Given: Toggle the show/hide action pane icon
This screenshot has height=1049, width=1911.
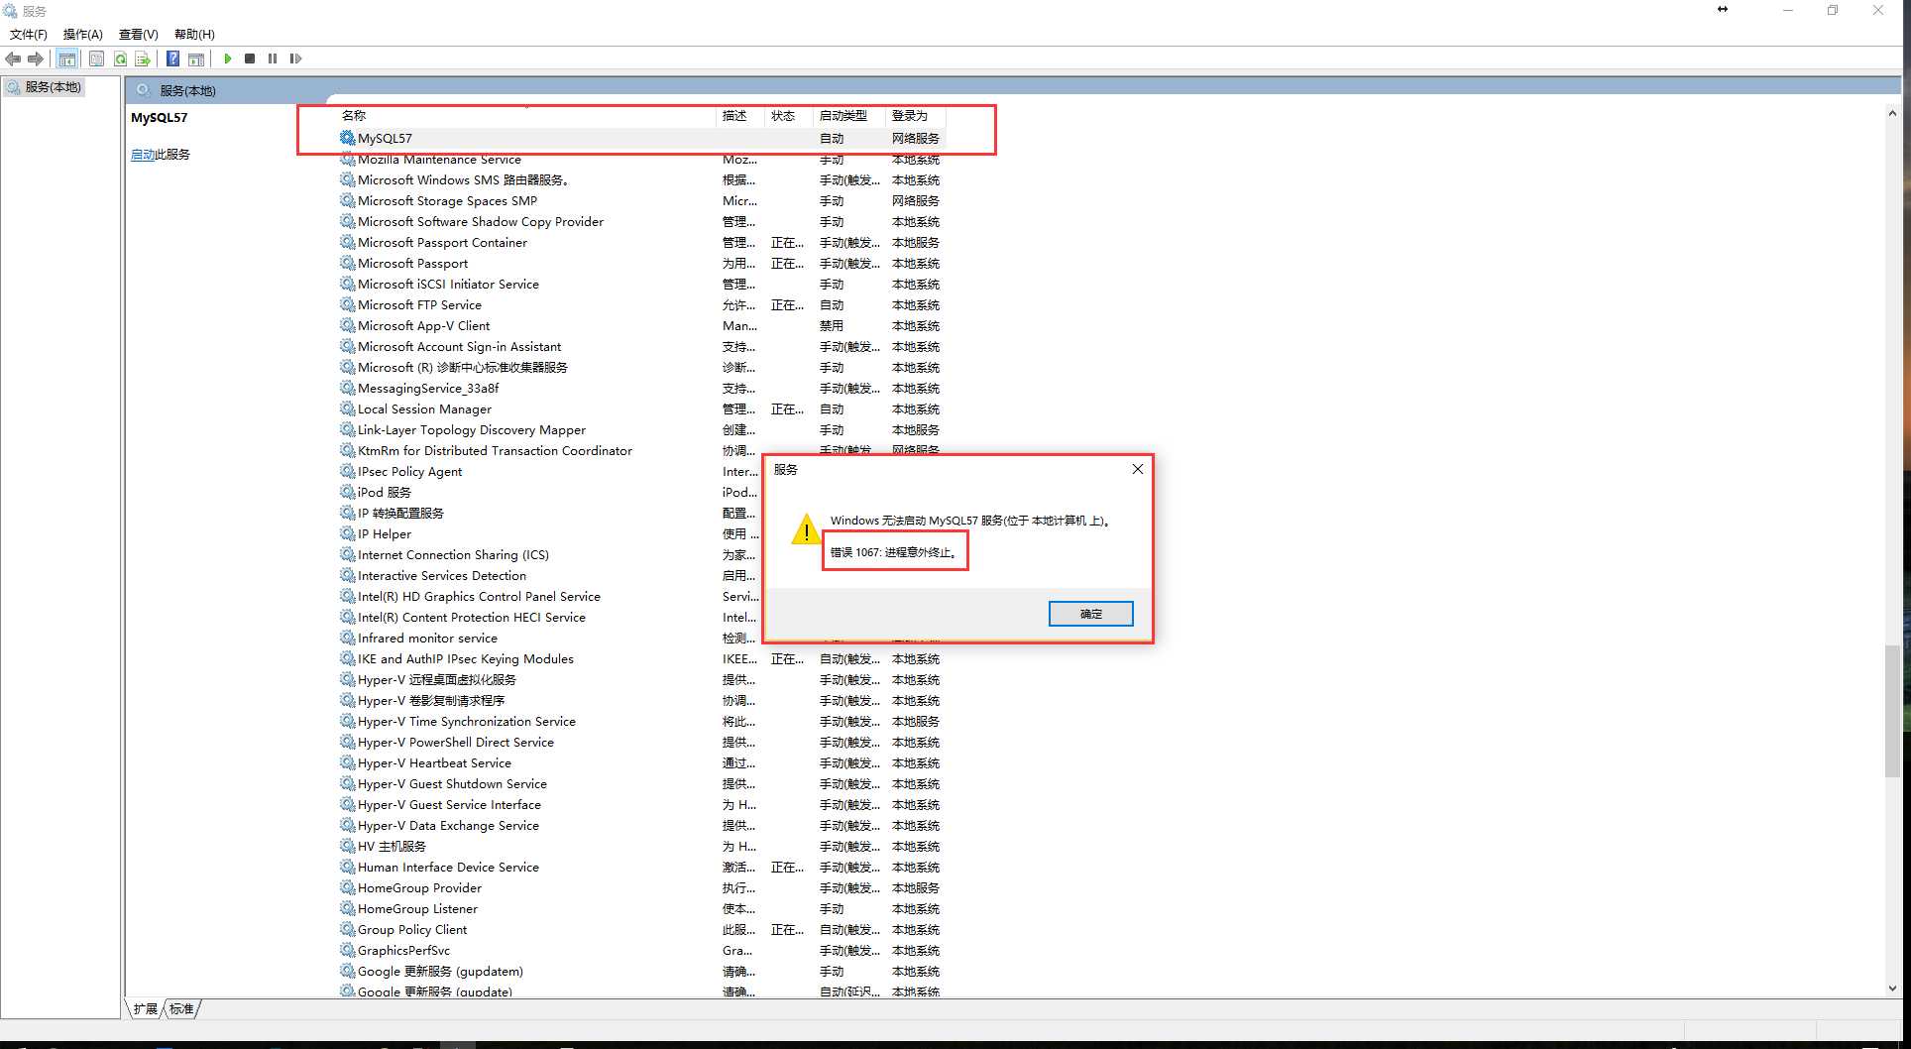Looking at the screenshot, I should (x=196, y=58).
